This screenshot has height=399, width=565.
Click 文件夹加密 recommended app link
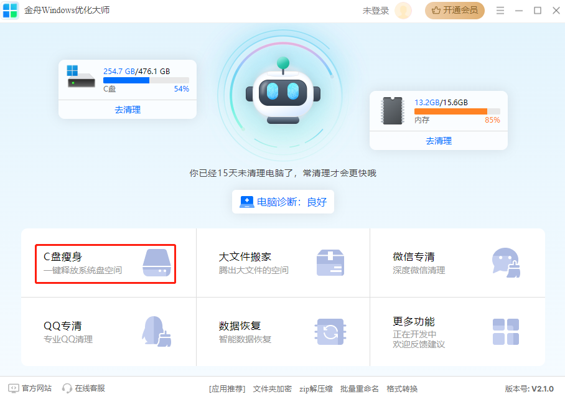[x=272, y=388]
